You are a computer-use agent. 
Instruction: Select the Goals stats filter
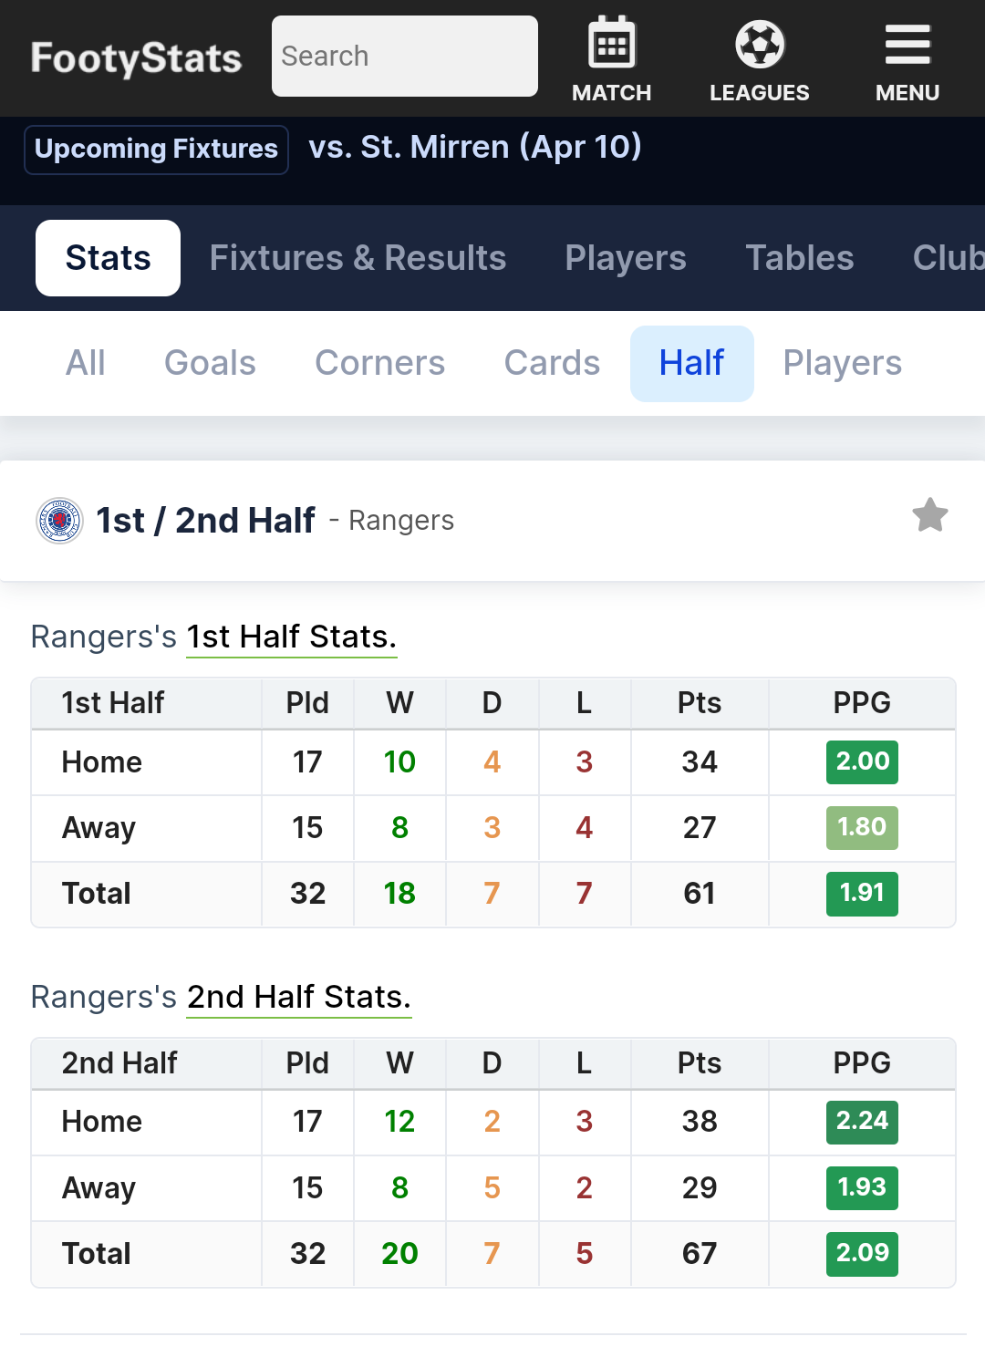pos(210,363)
